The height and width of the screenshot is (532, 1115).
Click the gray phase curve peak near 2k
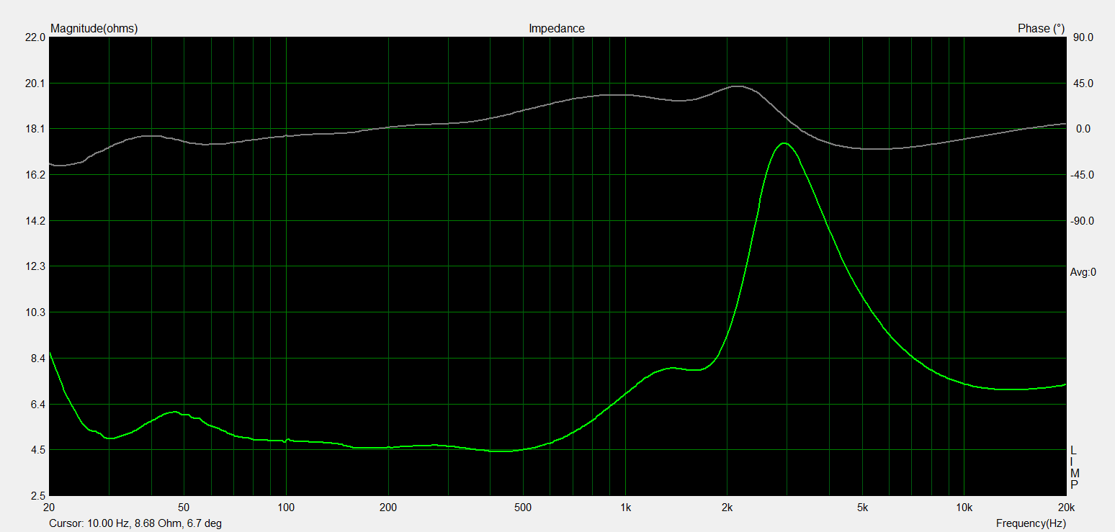[x=736, y=86]
